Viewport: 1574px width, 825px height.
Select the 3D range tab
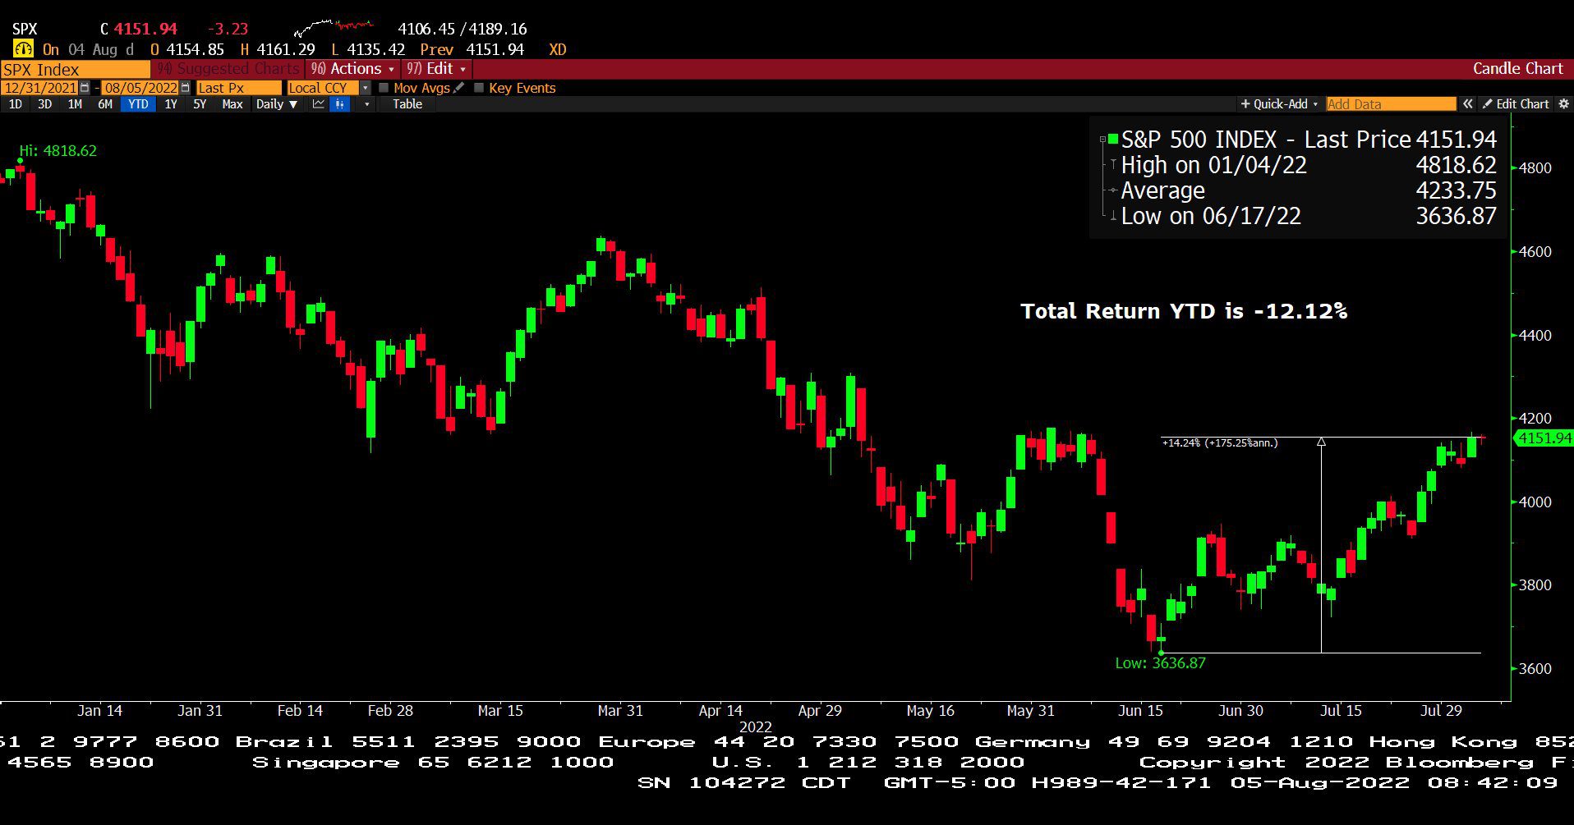[x=44, y=104]
